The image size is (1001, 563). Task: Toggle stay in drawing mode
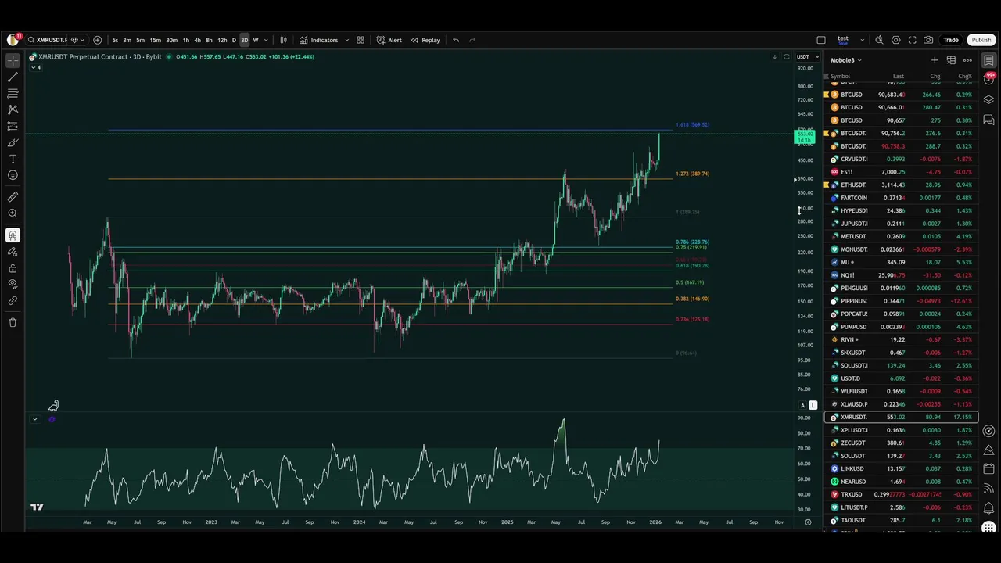13,252
